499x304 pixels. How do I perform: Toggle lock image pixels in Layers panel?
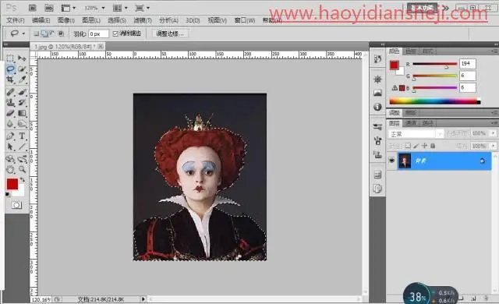point(416,146)
